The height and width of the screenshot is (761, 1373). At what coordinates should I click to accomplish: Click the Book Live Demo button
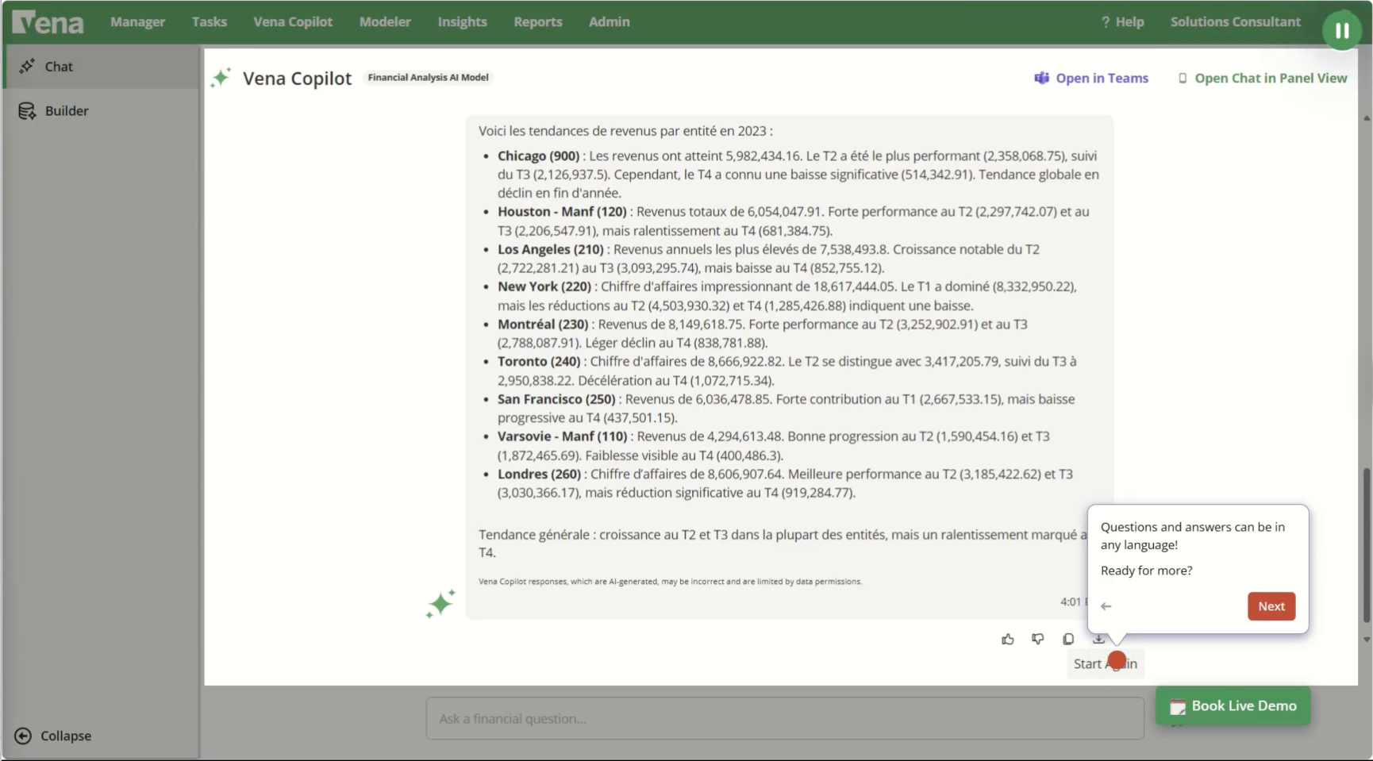tap(1233, 705)
